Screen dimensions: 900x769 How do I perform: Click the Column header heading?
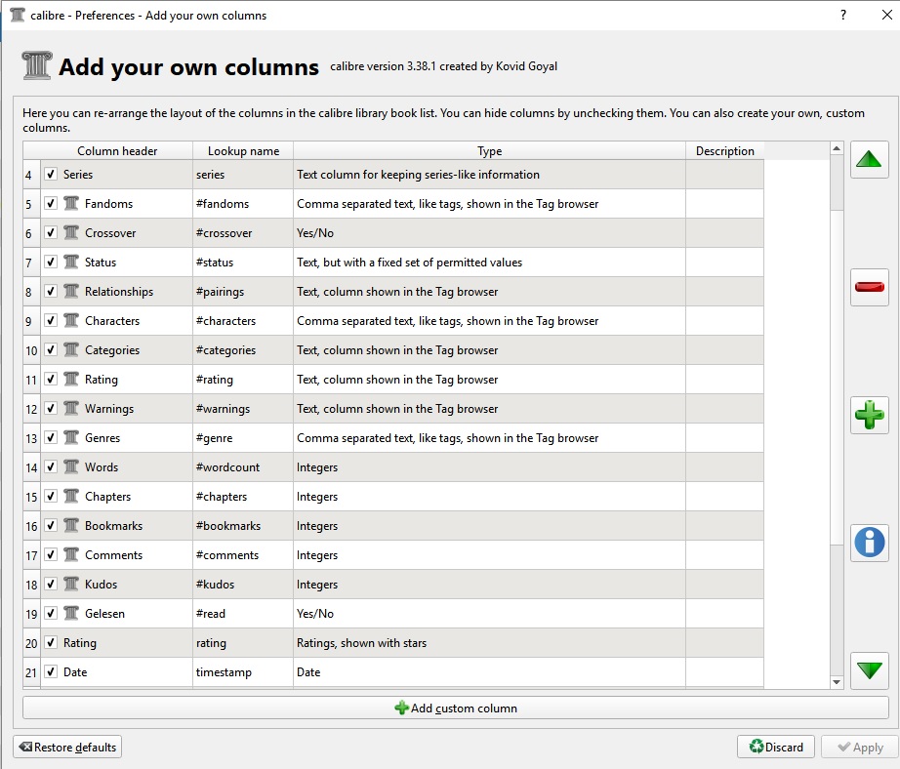tap(117, 151)
